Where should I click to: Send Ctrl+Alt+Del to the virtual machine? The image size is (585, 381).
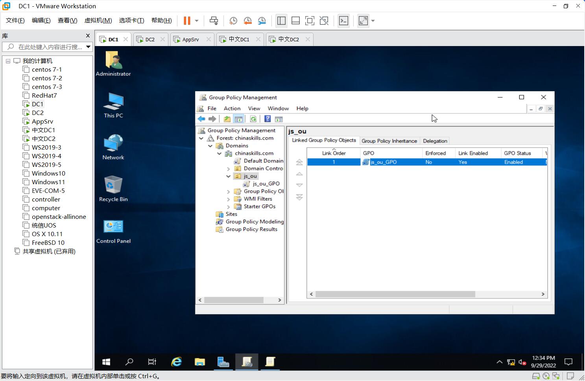(214, 20)
